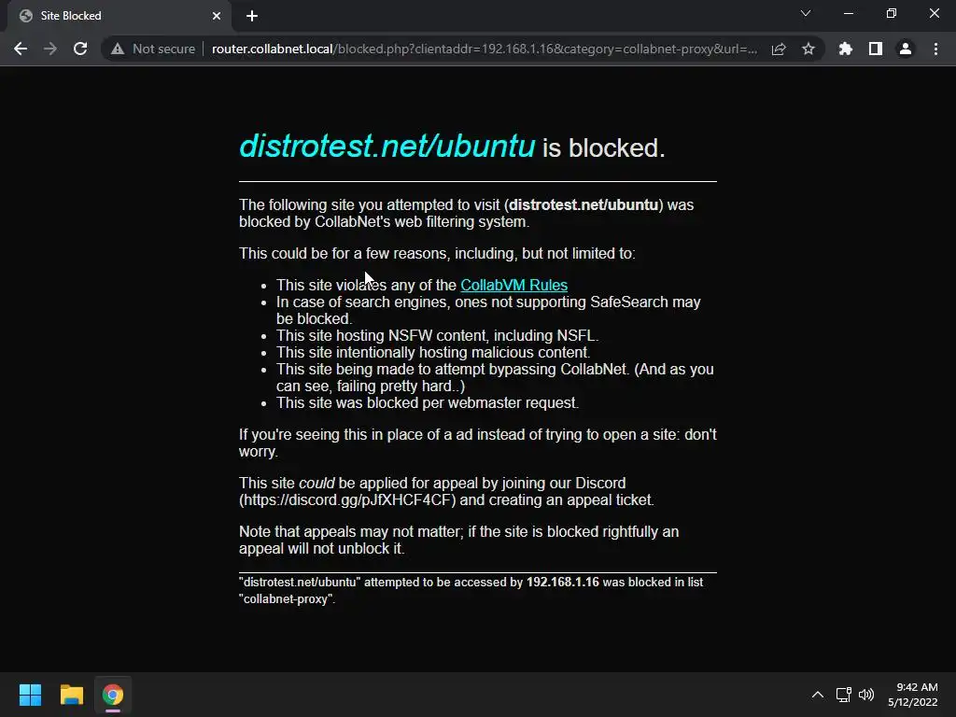Click the bold 192.168.1.16 address
Image resolution: width=956 pixels, height=717 pixels.
pyautogui.click(x=563, y=583)
